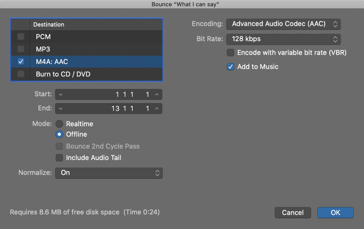Select the Burn to CD / DVD row
This screenshot has height=229, width=364.
coord(87,74)
